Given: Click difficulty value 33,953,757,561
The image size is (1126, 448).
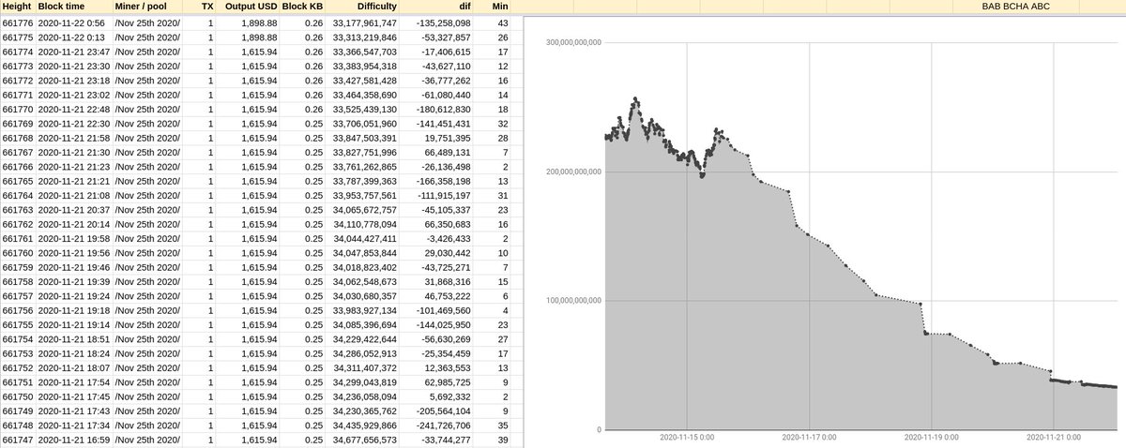Looking at the screenshot, I should click(364, 195).
